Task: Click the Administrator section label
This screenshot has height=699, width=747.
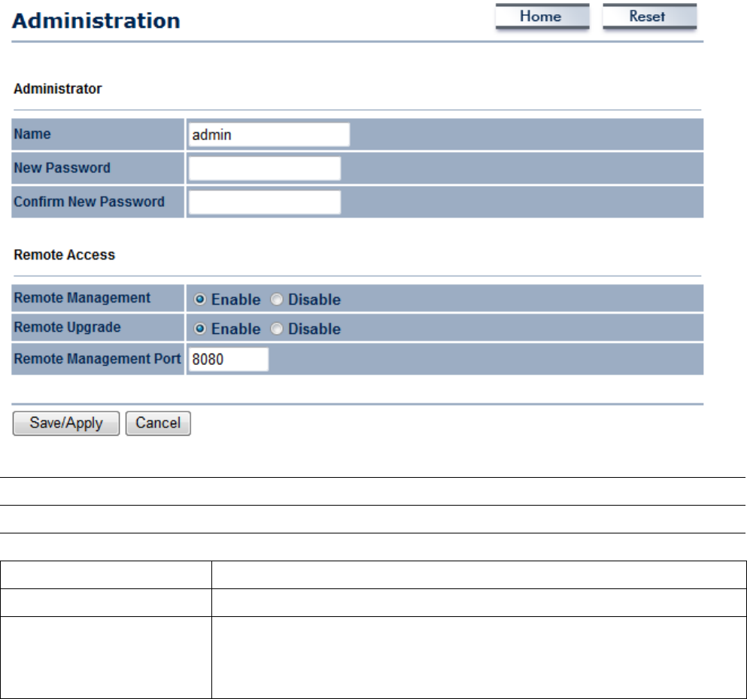Action: point(58,89)
